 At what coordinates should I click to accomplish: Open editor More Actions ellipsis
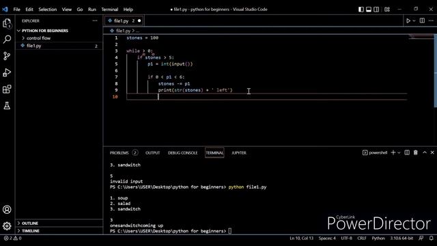(x=431, y=20)
